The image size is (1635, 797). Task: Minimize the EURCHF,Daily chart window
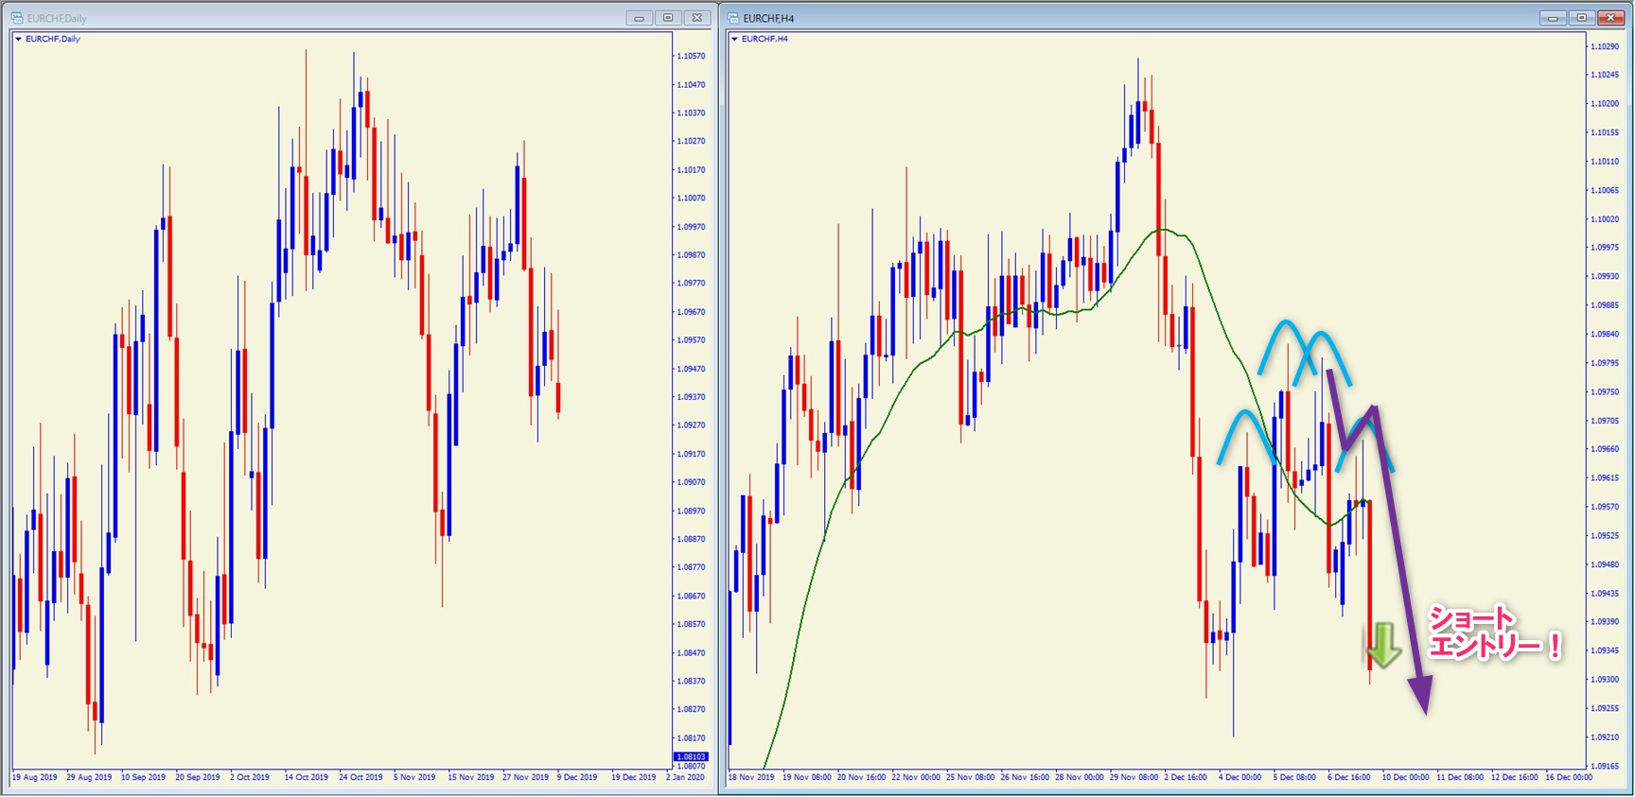(x=640, y=18)
